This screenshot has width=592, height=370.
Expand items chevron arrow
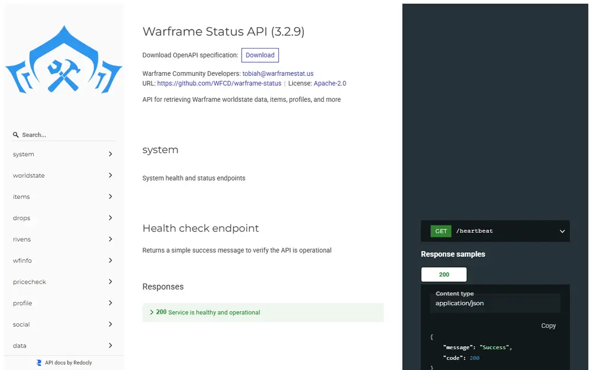pyautogui.click(x=110, y=197)
